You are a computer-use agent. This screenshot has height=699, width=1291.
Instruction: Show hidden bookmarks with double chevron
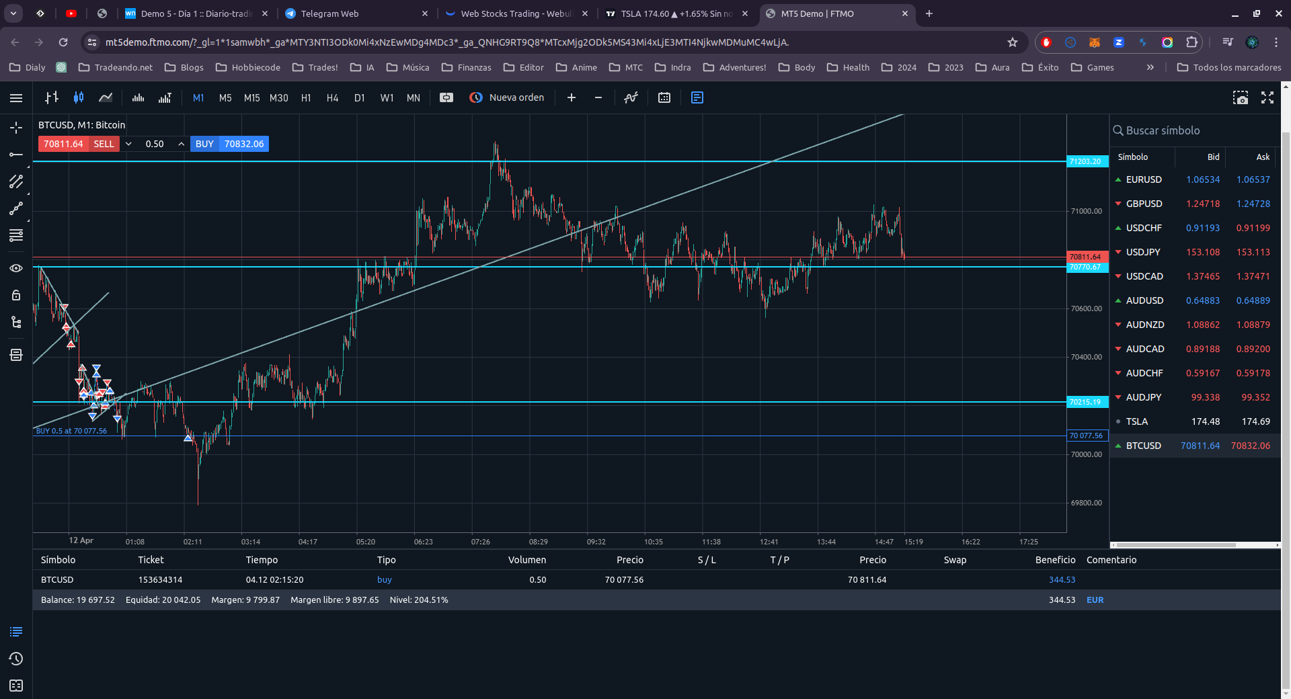(1150, 67)
